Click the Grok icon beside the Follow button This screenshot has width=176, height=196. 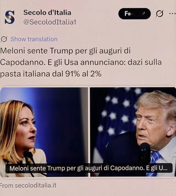tap(159, 14)
